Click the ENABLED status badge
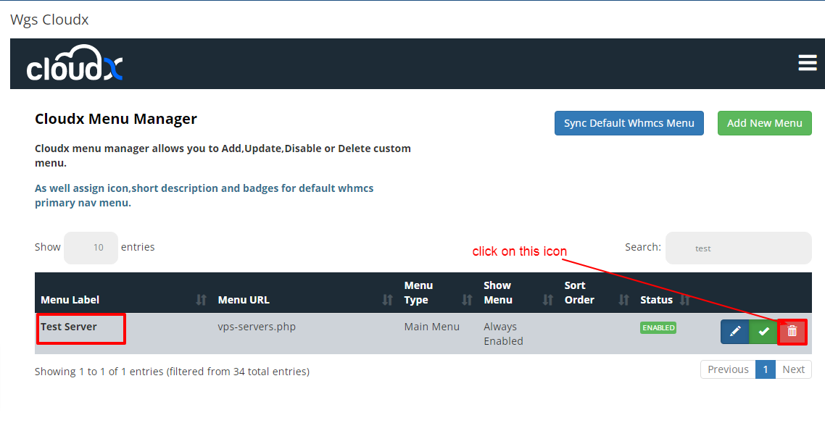Image resolution: width=825 pixels, height=423 pixels. [x=658, y=327]
